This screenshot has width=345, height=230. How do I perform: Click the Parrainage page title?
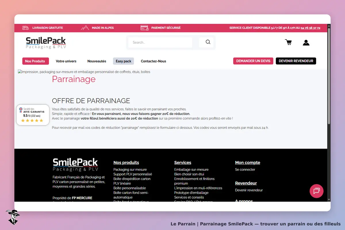pos(74,79)
